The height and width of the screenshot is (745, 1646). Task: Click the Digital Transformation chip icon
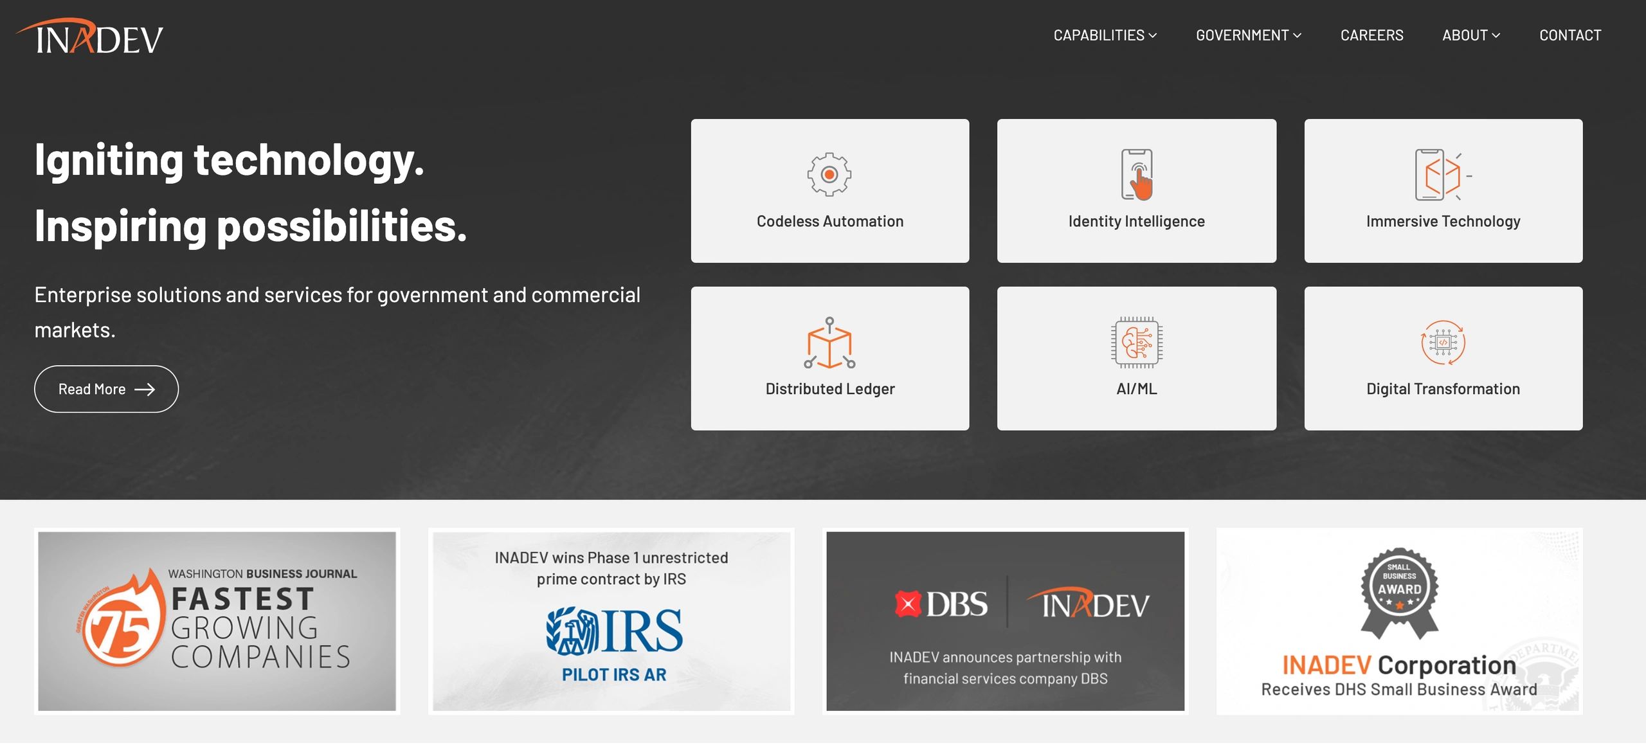click(1443, 343)
